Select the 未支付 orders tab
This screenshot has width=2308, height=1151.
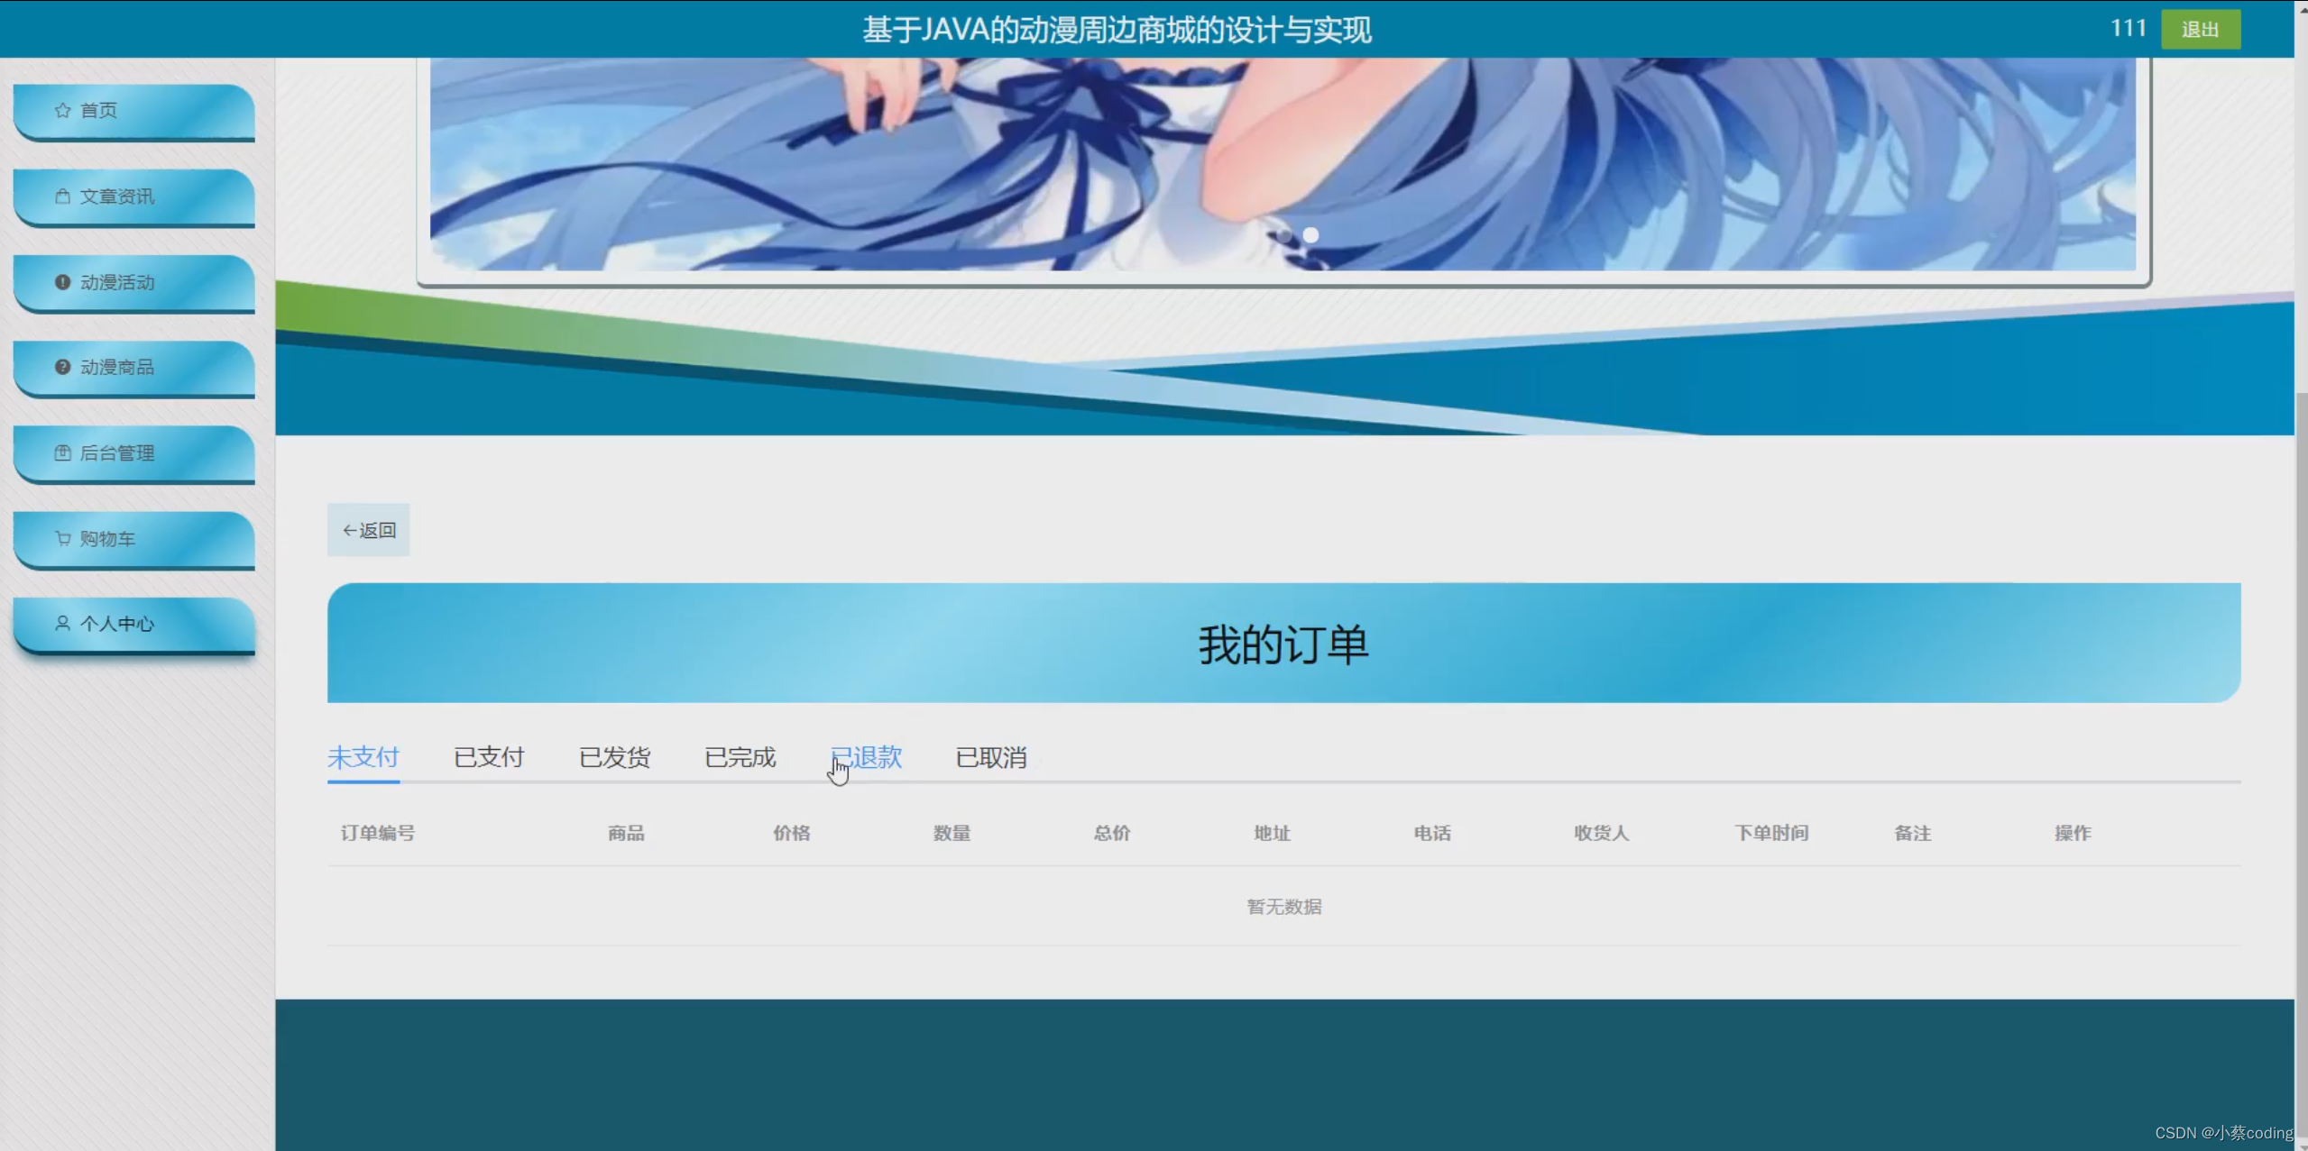363,757
